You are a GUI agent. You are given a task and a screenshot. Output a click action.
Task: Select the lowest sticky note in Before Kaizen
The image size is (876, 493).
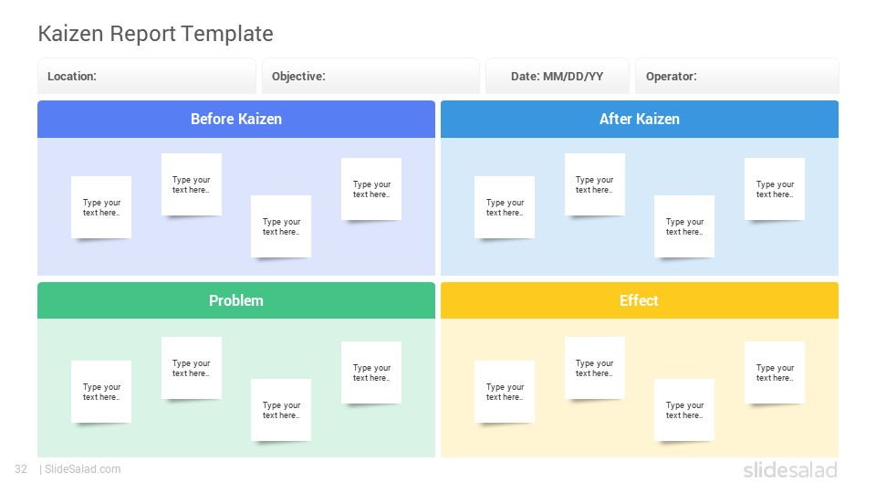click(x=281, y=226)
